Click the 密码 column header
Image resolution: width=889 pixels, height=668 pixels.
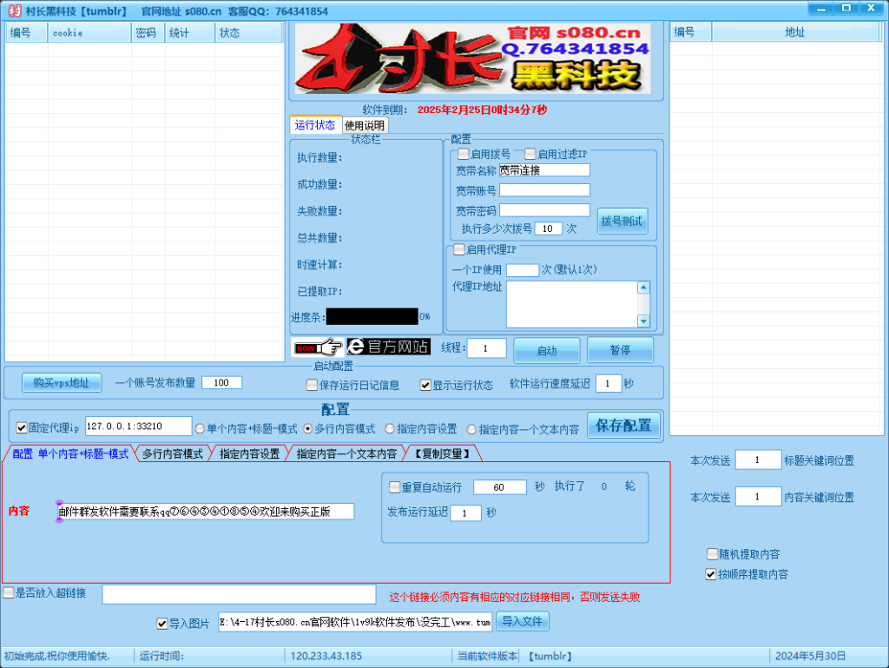point(148,33)
